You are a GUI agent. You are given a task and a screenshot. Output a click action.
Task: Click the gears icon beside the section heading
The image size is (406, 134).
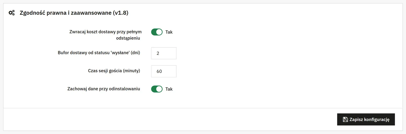pyautogui.click(x=12, y=13)
